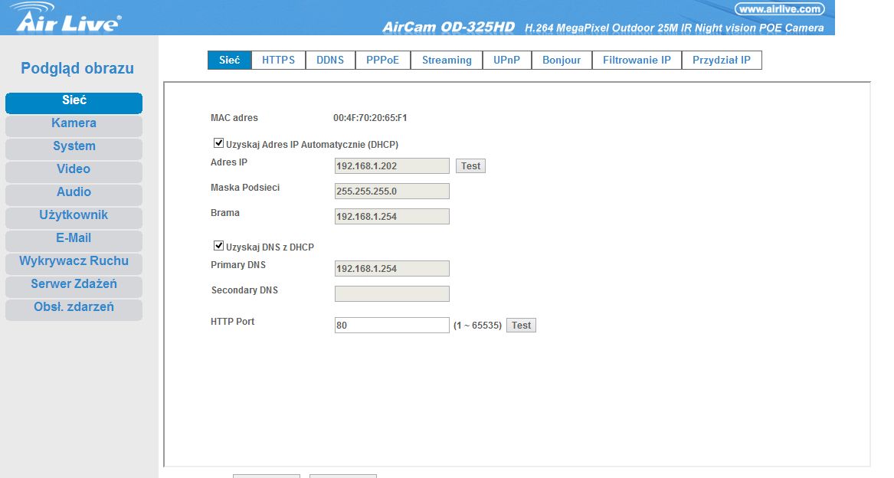Image resolution: width=894 pixels, height=478 pixels.
Task: Open Podgląd obrazu live view
Action: click(x=77, y=68)
